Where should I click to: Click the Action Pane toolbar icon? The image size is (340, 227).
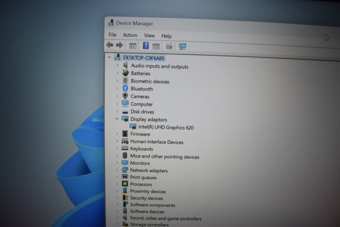[156, 46]
